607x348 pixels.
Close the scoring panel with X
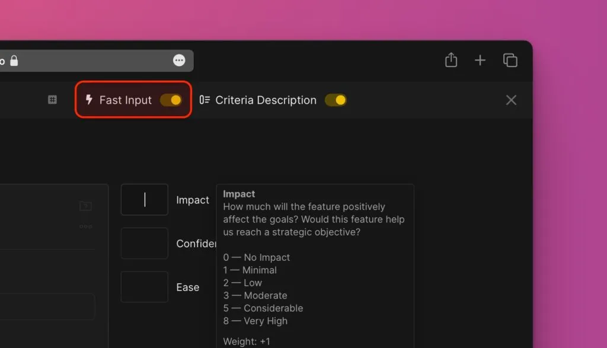pyautogui.click(x=511, y=100)
